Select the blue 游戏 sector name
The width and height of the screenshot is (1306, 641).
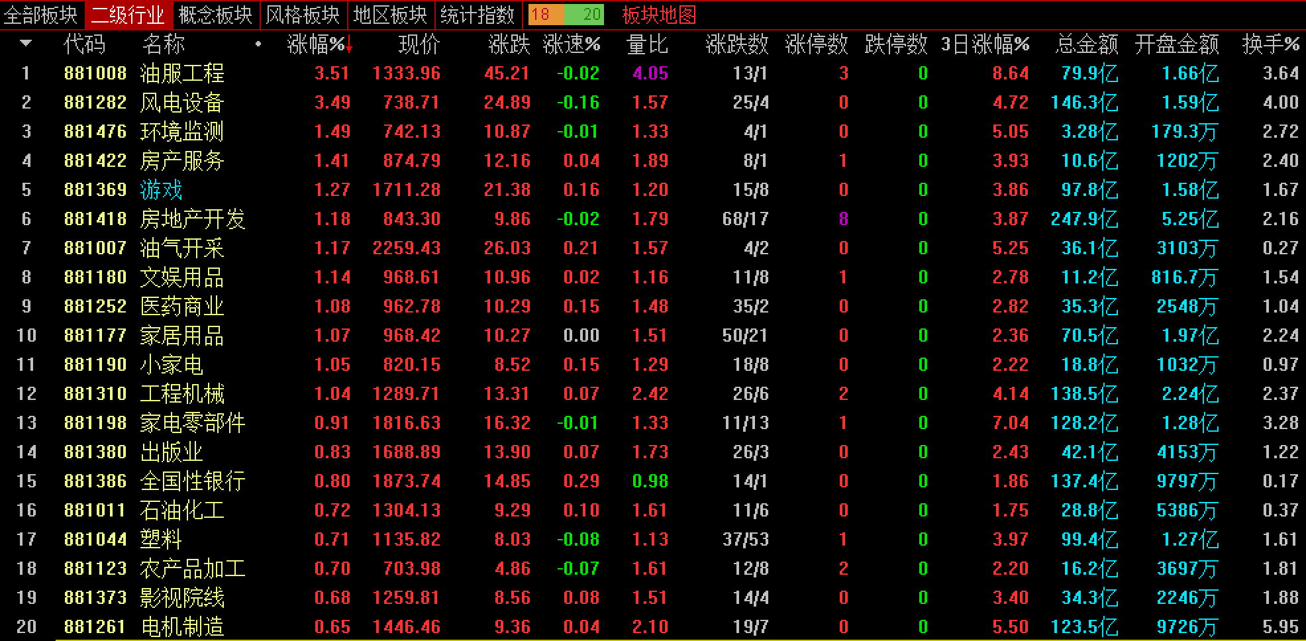click(161, 189)
